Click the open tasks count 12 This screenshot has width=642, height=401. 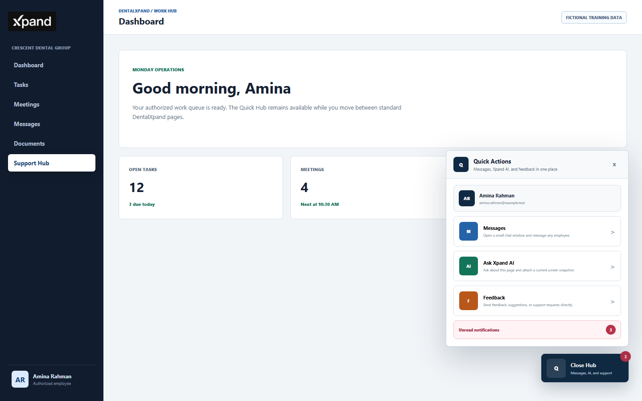coord(136,188)
